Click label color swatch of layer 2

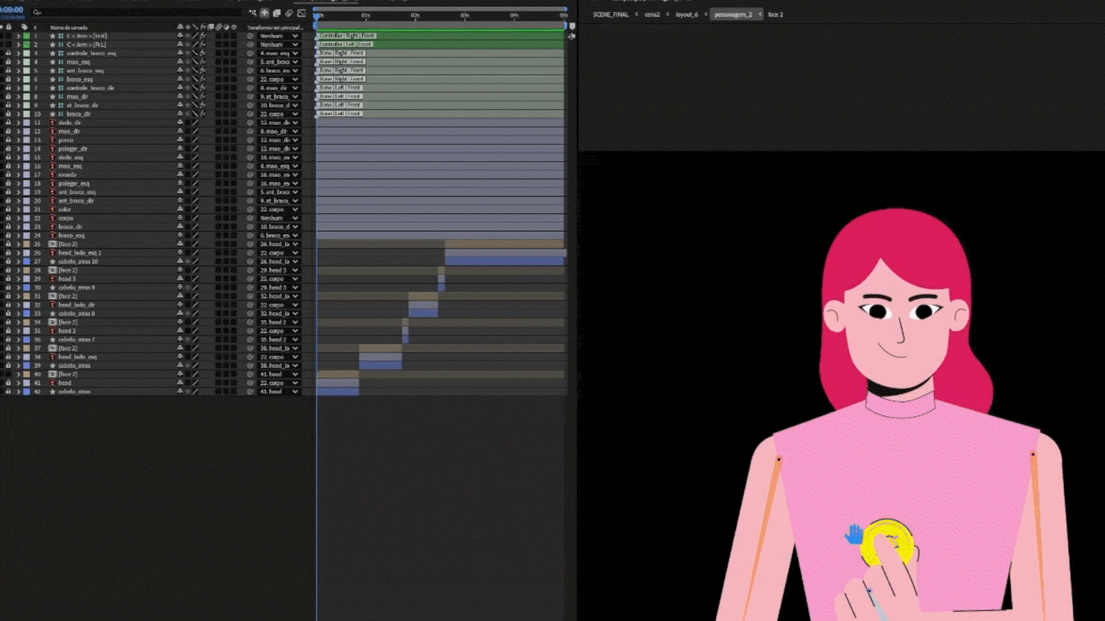pos(26,44)
